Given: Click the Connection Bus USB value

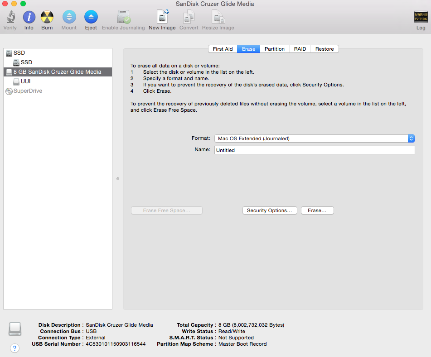Looking at the screenshot, I should (91, 332).
